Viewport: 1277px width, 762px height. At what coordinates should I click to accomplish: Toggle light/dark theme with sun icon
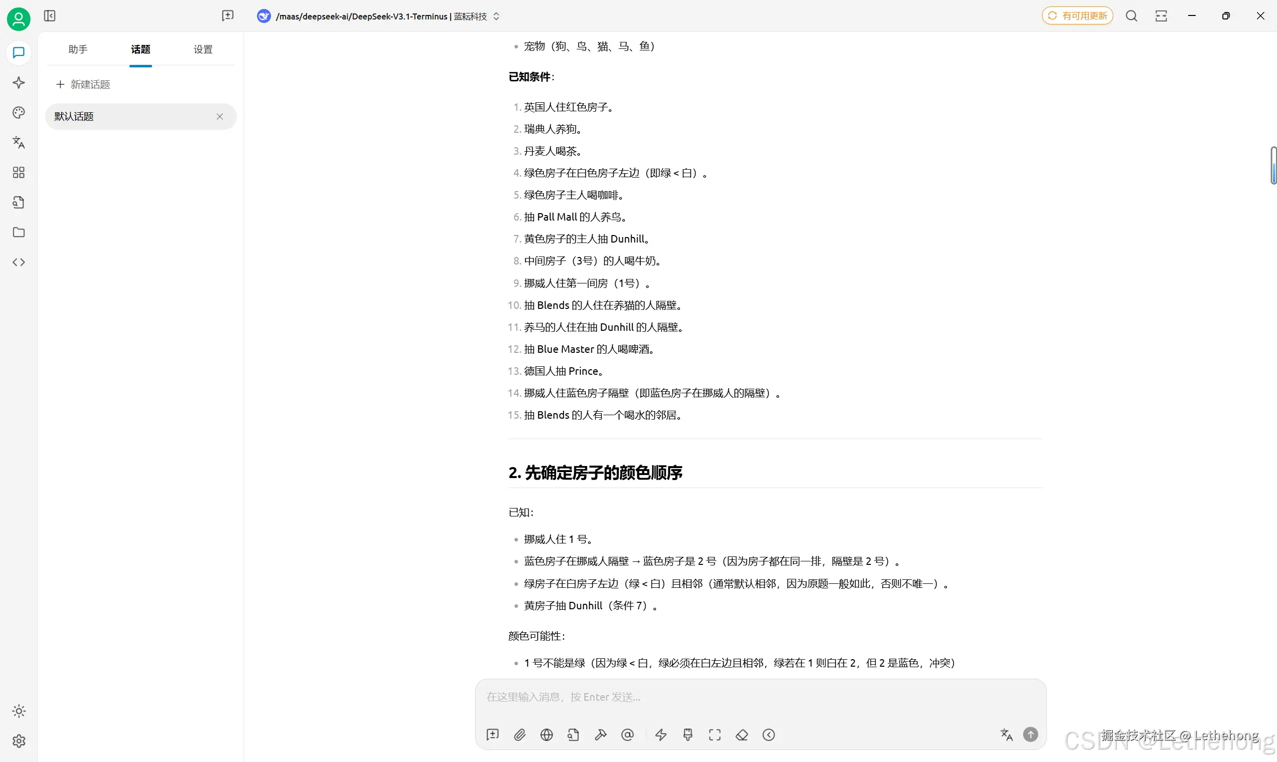pyautogui.click(x=18, y=711)
